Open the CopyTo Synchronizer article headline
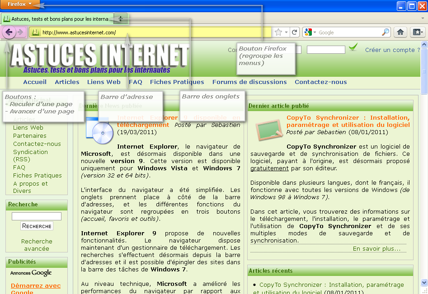The image size is (428, 294). (x=348, y=121)
